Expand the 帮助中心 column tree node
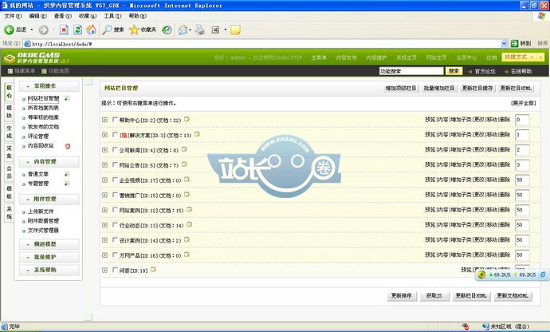 [104, 120]
